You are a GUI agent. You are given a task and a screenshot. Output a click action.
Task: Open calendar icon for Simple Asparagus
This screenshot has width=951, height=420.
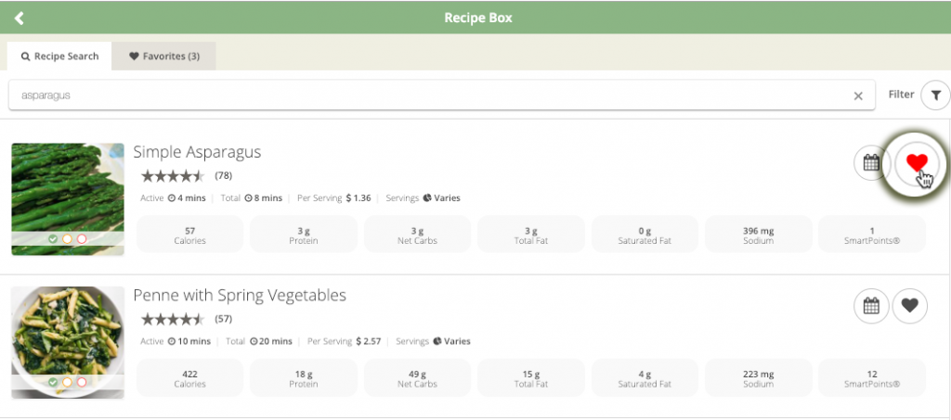pyautogui.click(x=871, y=163)
